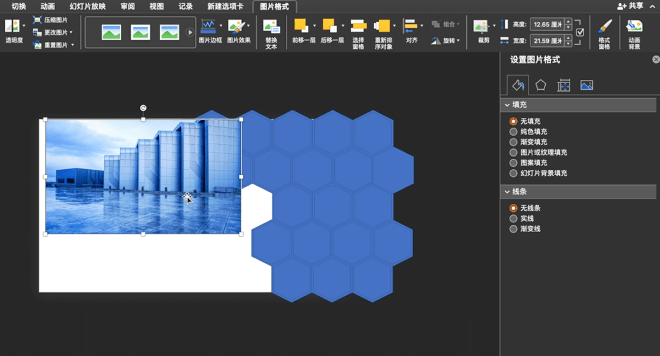Open the 裁剪 crop dropdown arrow
This screenshot has height=356, width=660.
pyautogui.click(x=494, y=26)
